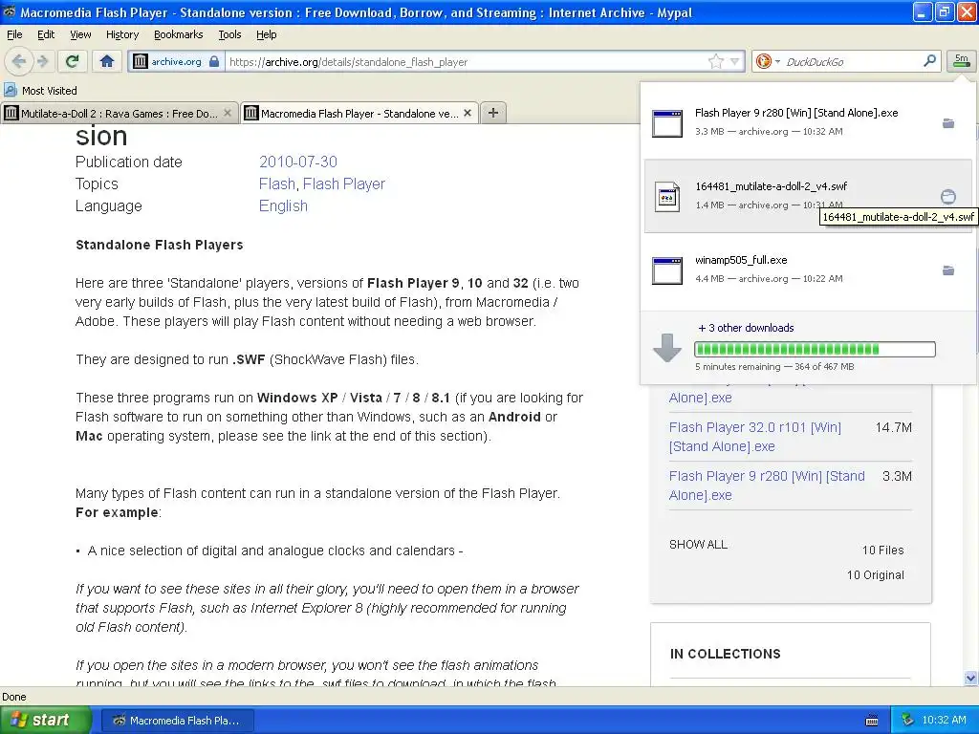979x734 pixels.
Task: Select Macromedia Flash Pla... taskbar button
Action: click(x=177, y=721)
